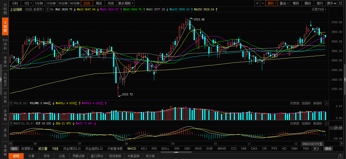Enable 画线 drawing mode
Screen dimensions: 346x159
pos(308,3)
